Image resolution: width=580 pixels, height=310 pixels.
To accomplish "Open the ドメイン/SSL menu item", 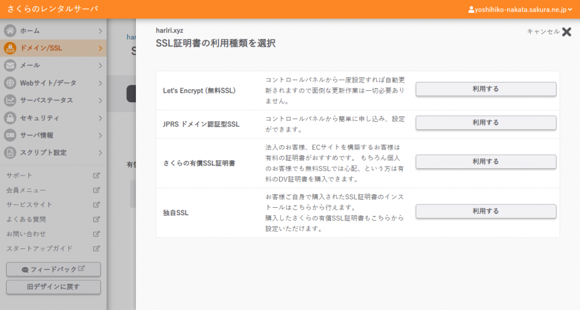I will tap(53, 48).
